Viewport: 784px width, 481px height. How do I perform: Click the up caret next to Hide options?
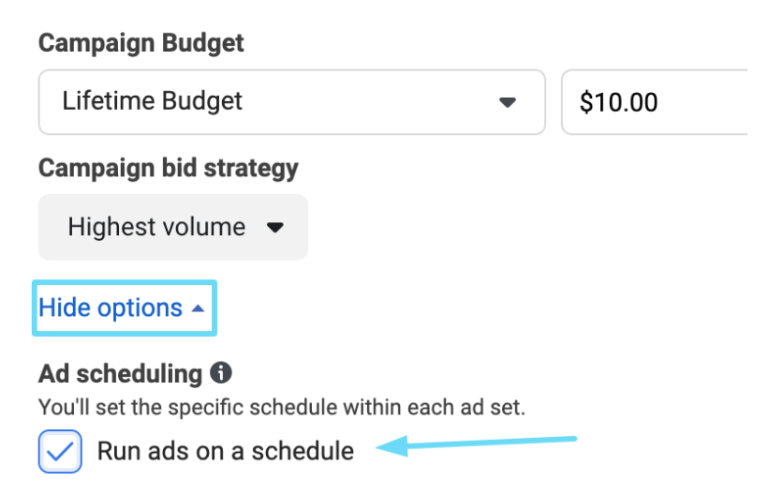point(197,308)
